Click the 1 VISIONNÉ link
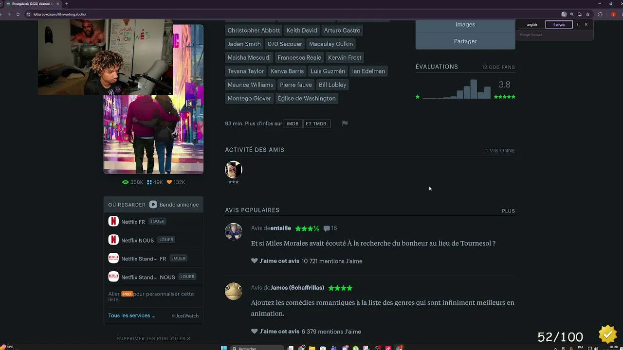 (x=500, y=151)
